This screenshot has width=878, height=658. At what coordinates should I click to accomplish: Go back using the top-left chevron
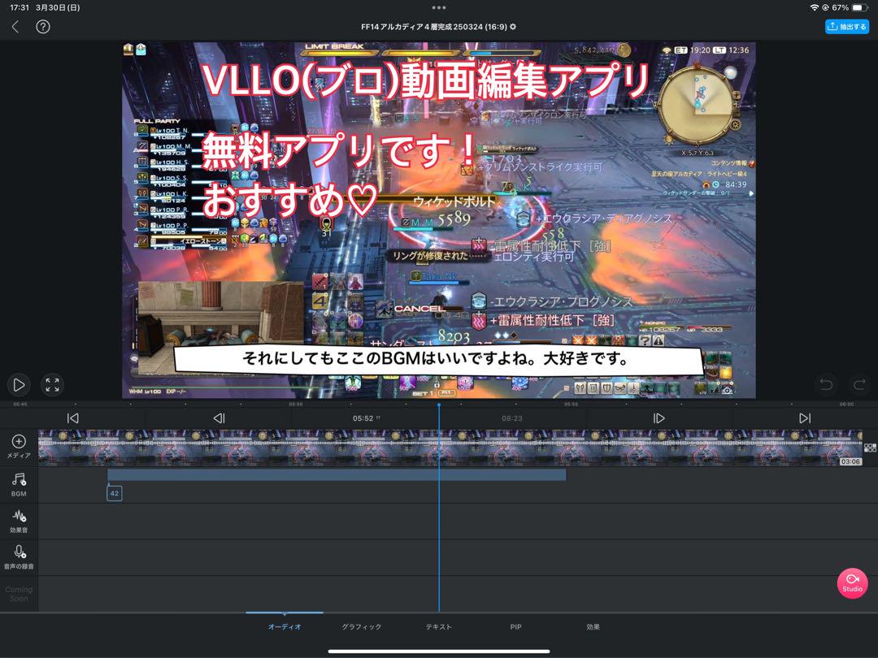[x=15, y=26]
